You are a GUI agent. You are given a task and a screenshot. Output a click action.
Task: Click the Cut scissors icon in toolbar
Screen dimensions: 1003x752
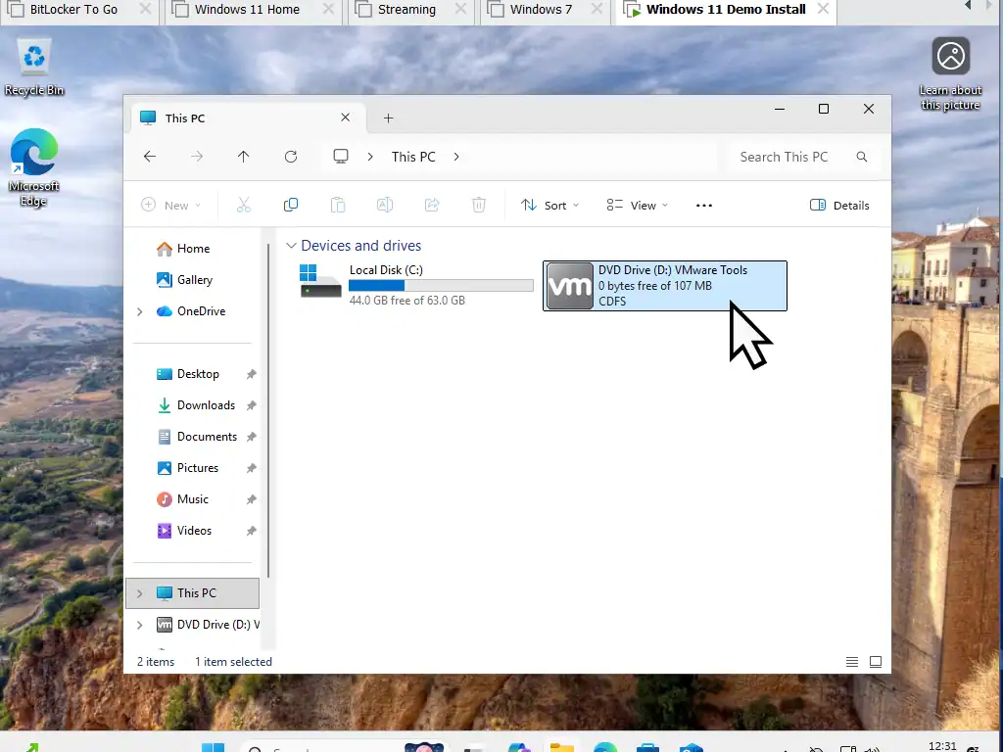[244, 205]
